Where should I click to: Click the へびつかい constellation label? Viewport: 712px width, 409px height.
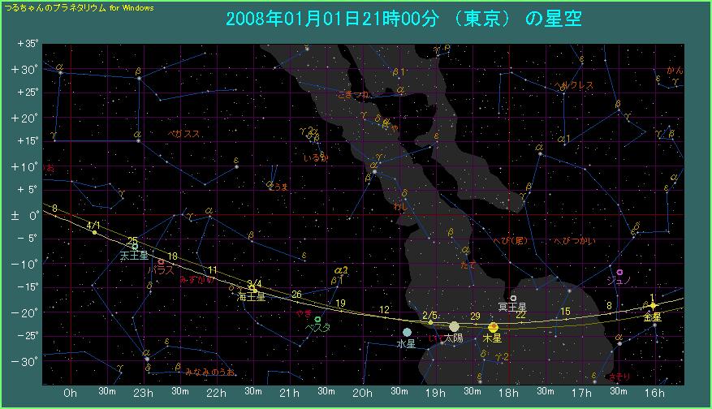click(x=573, y=241)
